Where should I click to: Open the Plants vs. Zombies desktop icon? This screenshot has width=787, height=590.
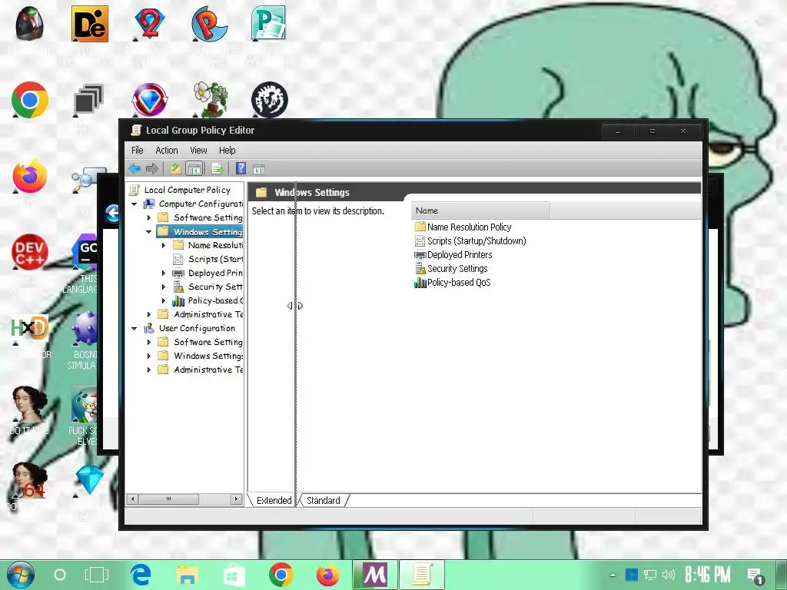point(211,99)
